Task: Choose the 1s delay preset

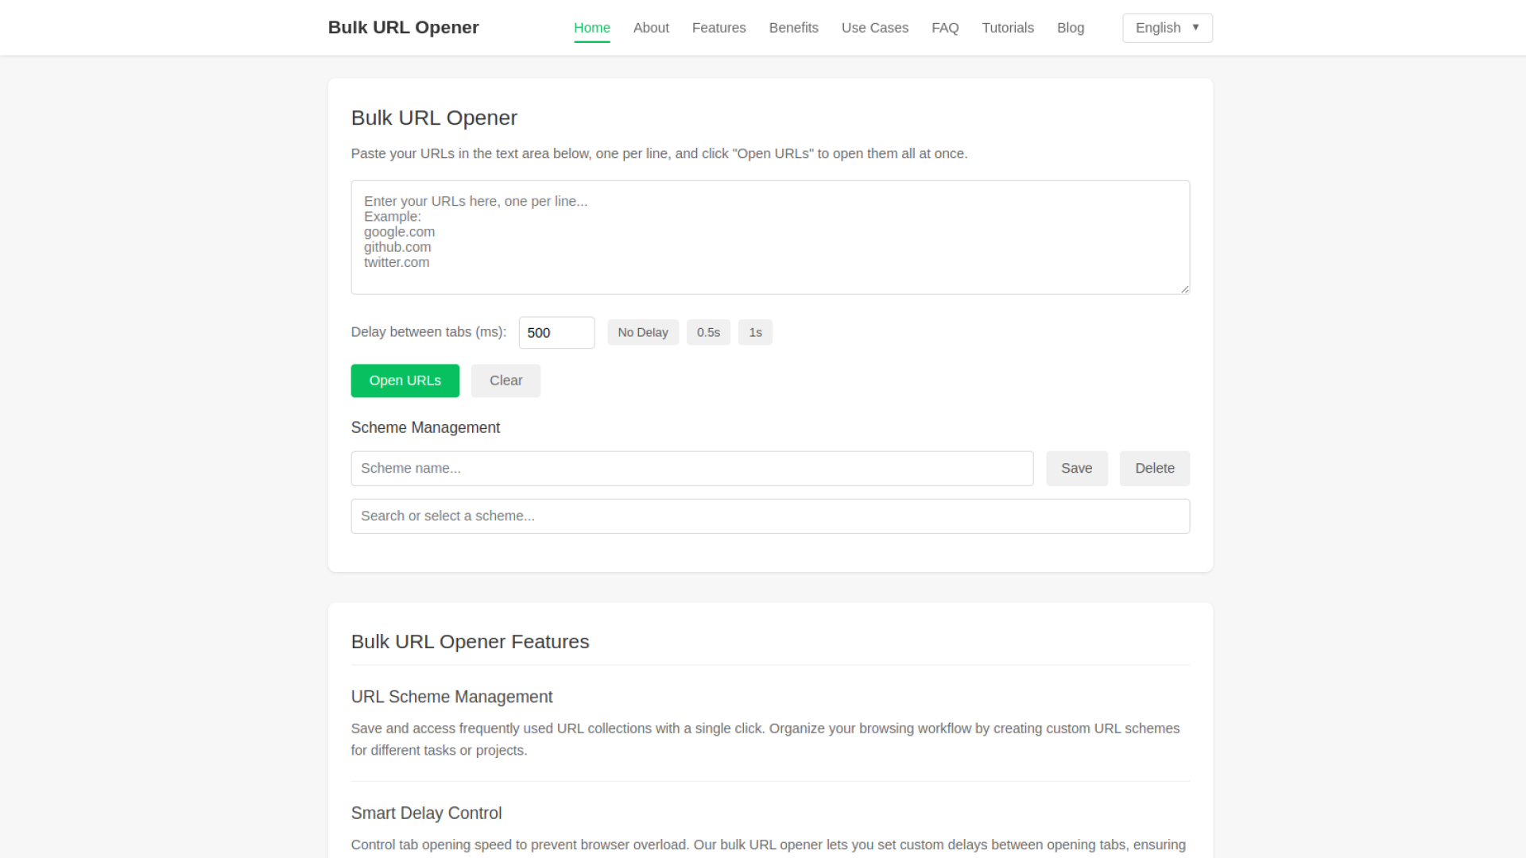Action: coord(755,332)
